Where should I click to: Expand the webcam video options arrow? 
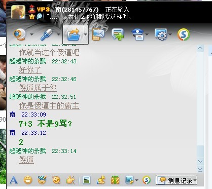(x=31, y=34)
